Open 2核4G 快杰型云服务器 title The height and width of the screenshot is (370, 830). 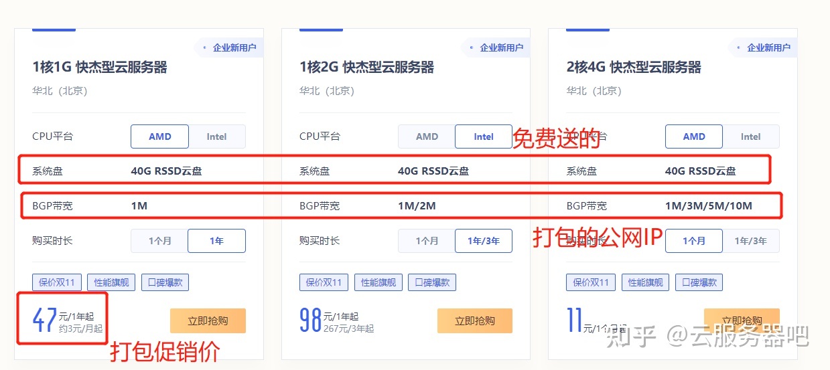634,67
